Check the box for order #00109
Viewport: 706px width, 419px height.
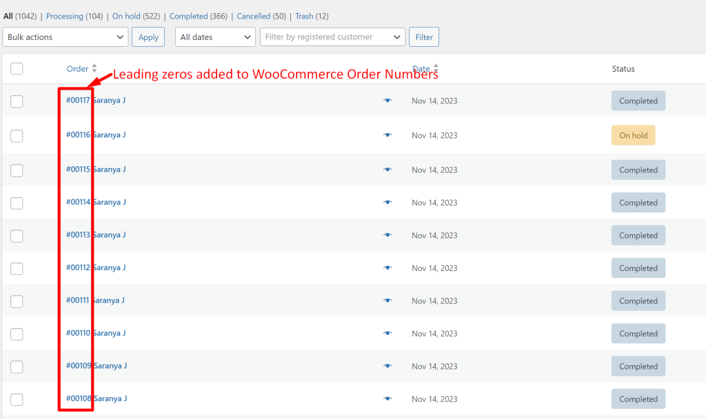coord(17,367)
